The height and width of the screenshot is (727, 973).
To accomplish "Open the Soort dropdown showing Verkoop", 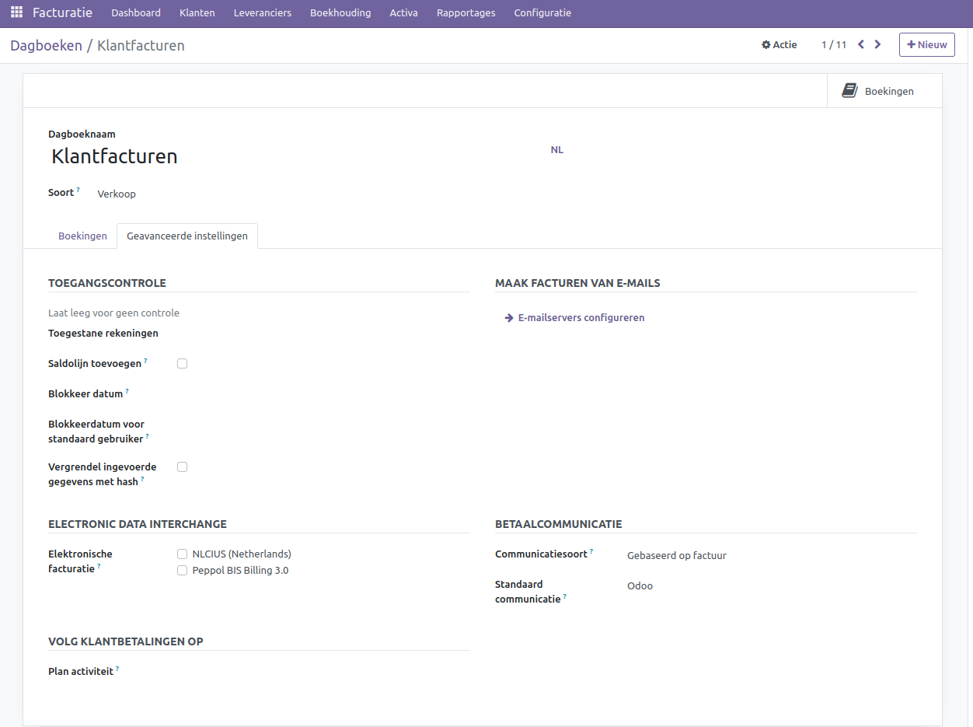I will 117,194.
